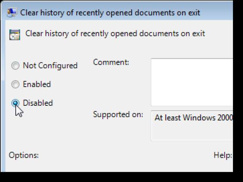Click the Supported on information box
This screenshot has height=182, width=243.
(191, 125)
